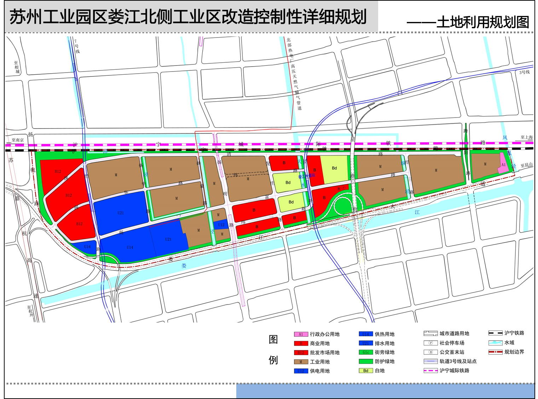
Task: Click the 沪宁铁路 legend line symbol
Action: pos(495,333)
